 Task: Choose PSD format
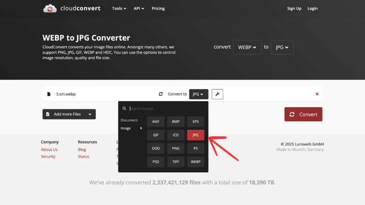[x=156, y=162]
